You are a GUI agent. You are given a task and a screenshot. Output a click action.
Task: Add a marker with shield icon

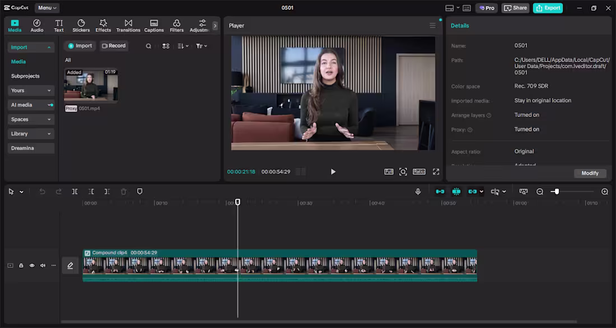pos(139,191)
